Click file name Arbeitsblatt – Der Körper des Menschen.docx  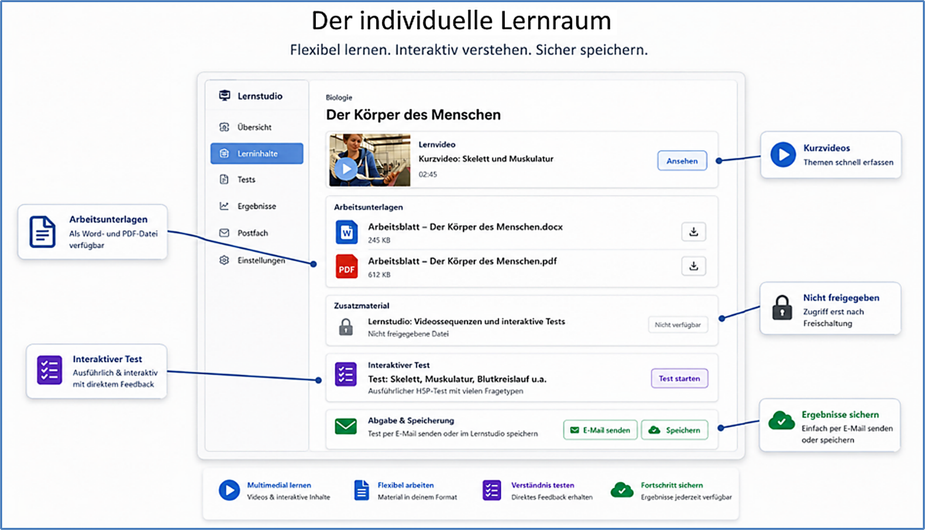(465, 227)
